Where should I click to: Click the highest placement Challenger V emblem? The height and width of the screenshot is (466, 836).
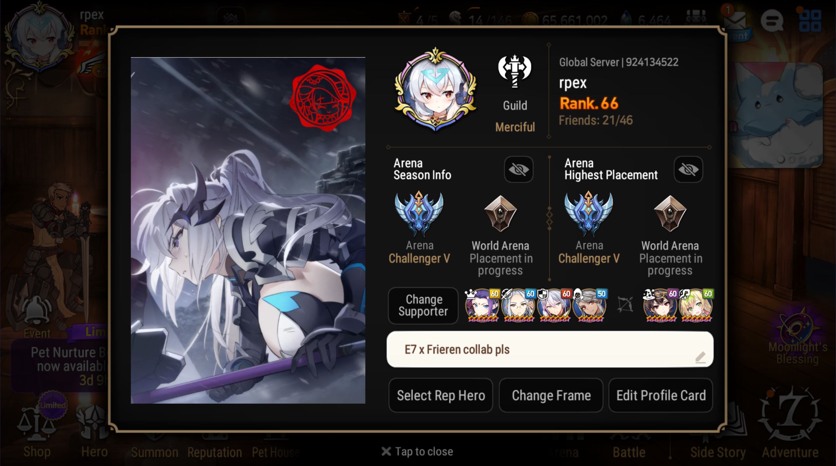[x=589, y=213]
